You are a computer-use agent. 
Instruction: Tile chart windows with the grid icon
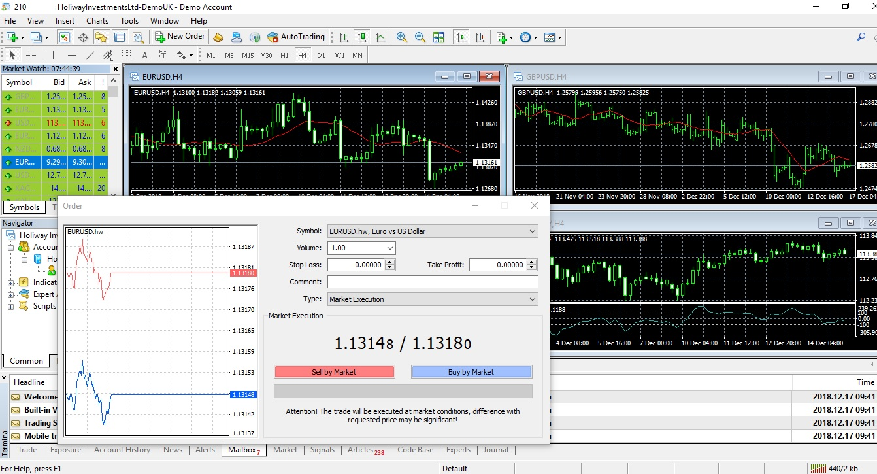point(439,37)
